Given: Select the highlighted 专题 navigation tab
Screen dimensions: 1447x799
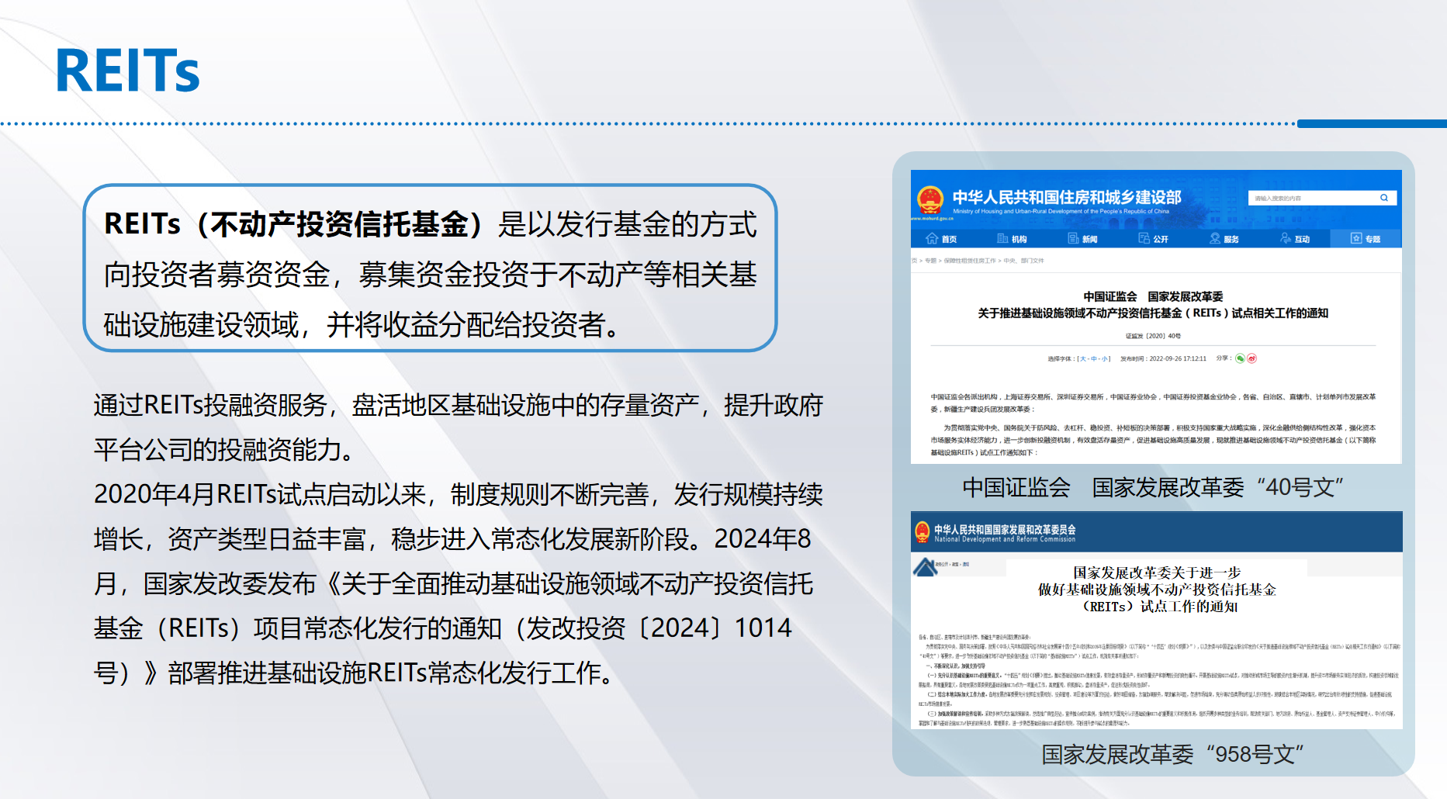Looking at the screenshot, I should (1366, 239).
